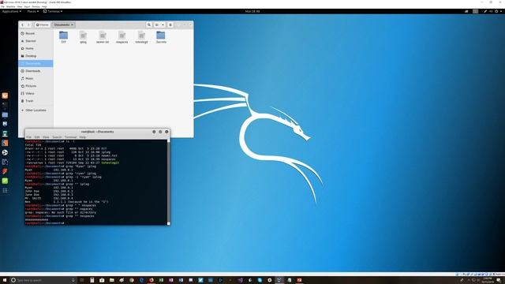Select Pictures in the Files sidebar
This screenshot has width=505, height=284.
tap(36, 86)
